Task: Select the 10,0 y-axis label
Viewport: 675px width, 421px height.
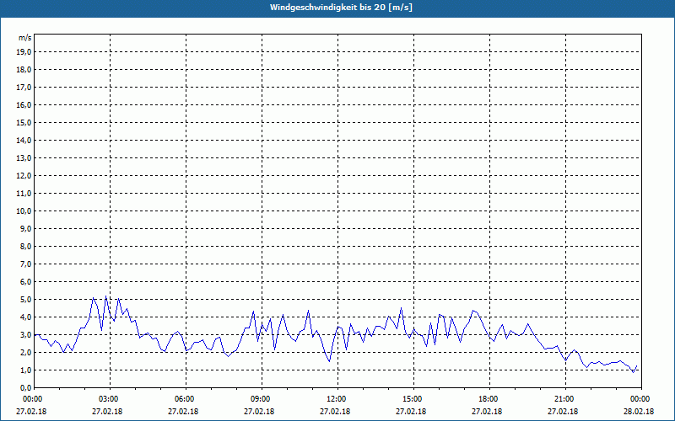Action: pyautogui.click(x=24, y=211)
